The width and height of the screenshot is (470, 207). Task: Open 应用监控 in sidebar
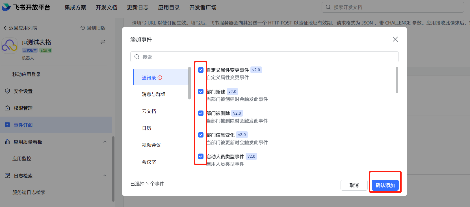[22, 159]
